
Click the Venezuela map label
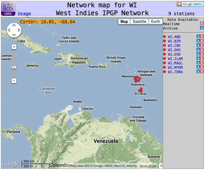(106, 141)
